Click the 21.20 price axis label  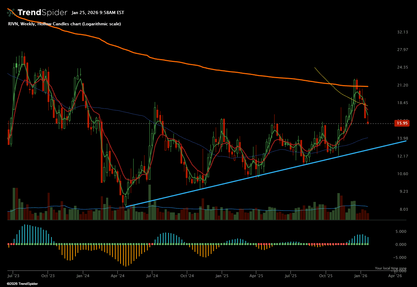pos(402,85)
